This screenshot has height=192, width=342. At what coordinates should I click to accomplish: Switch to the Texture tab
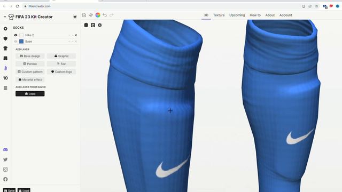219,15
